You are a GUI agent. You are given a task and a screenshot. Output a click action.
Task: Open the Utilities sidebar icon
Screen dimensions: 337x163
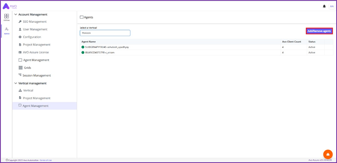click(x=7, y=17)
